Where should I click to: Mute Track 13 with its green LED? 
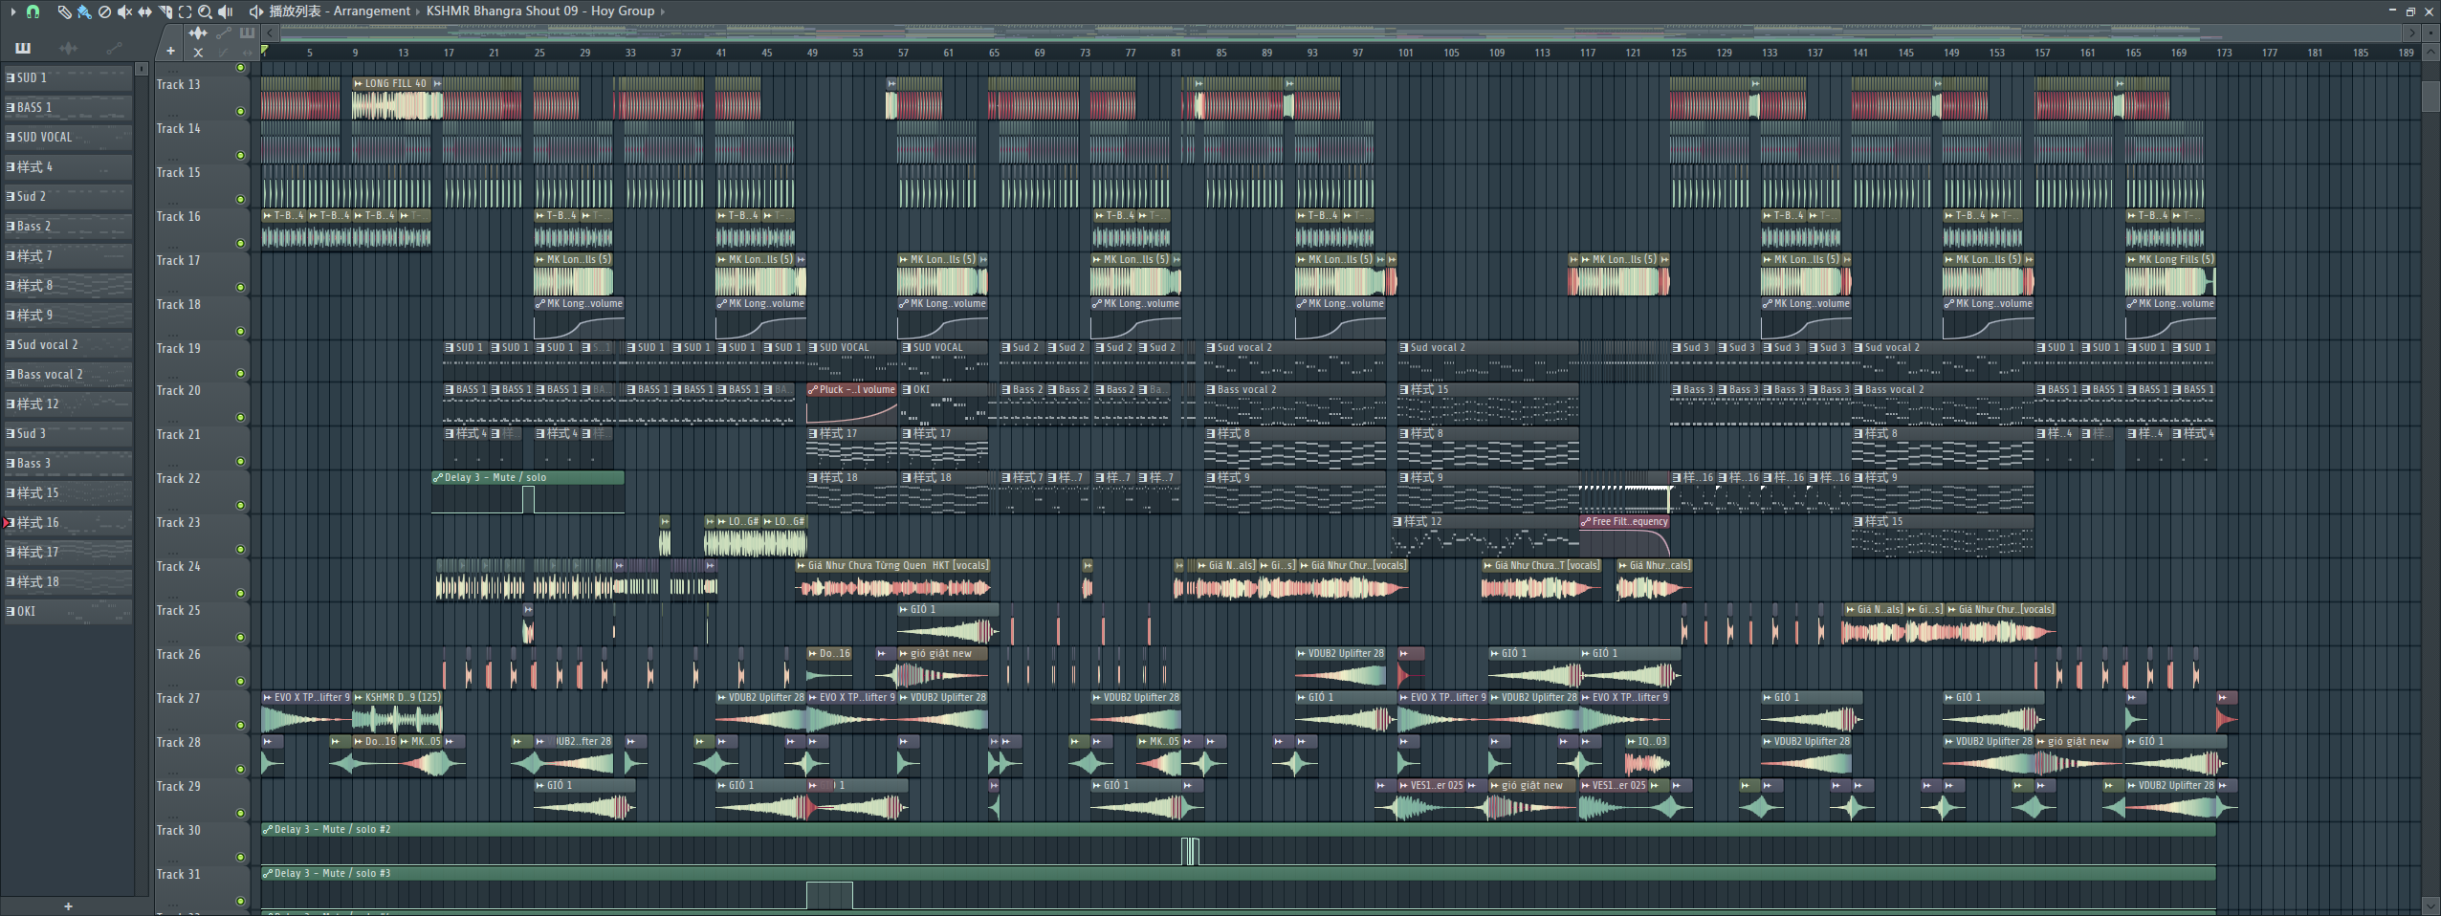[x=240, y=111]
